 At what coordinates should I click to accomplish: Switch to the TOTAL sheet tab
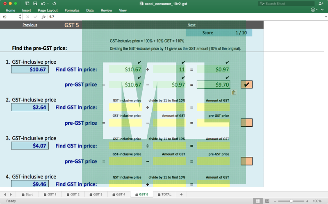[164, 194]
